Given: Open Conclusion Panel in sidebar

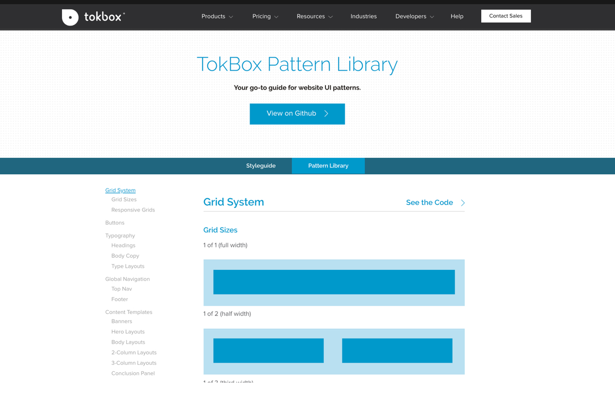Looking at the screenshot, I should coord(133,373).
